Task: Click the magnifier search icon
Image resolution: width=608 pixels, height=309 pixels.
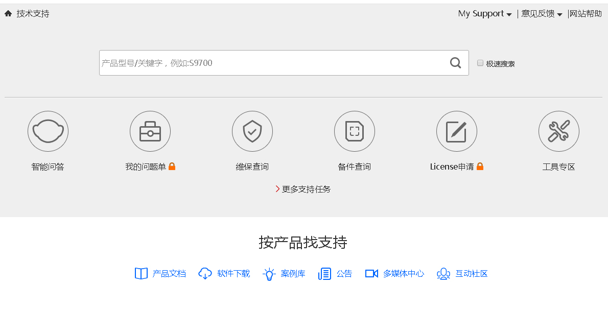Action: 455,63
